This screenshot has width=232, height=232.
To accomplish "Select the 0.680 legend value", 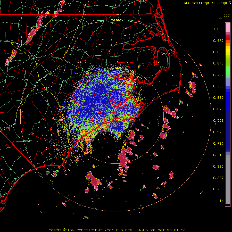I will (218, 98).
